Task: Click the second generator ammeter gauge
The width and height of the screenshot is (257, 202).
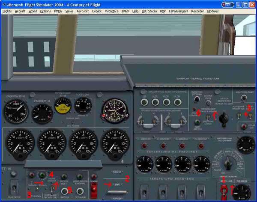Action: pyautogui.click(x=164, y=164)
